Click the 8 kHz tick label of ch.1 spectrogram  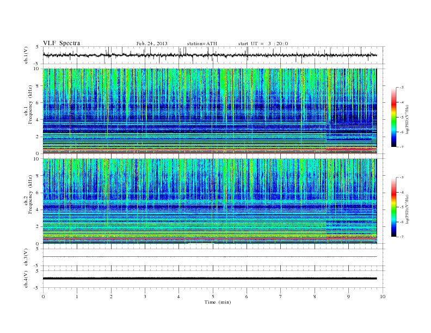coord(38,86)
